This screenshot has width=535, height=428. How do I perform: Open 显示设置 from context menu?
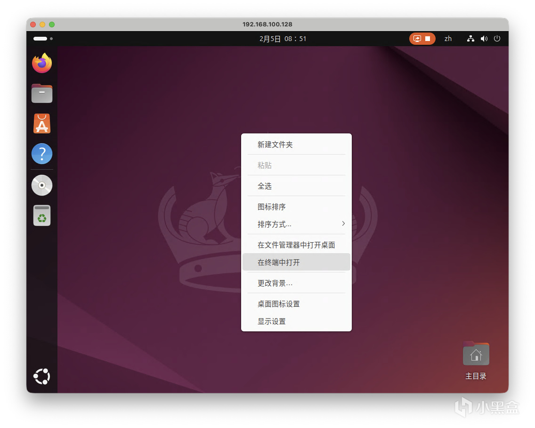296,321
